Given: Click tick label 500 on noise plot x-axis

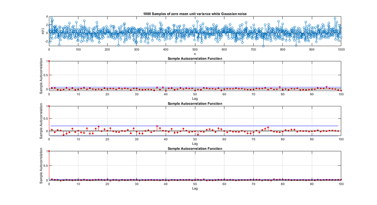Looking at the screenshot, I should tap(195, 50).
